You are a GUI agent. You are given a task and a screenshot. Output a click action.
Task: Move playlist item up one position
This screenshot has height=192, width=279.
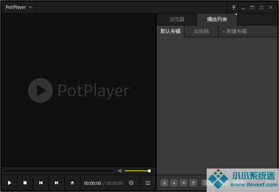pos(174,183)
